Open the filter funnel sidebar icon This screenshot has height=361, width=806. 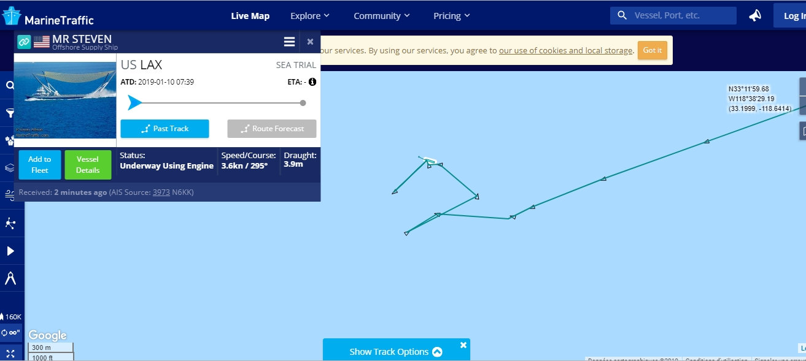(10, 113)
